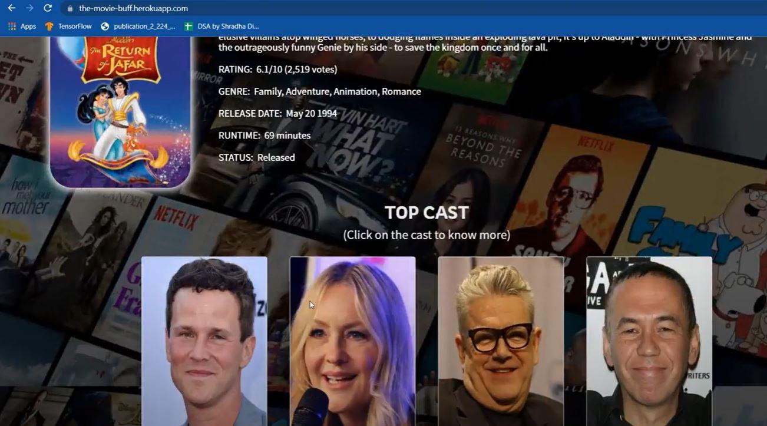The image size is (767, 426).
Task: Click the text "(Click on the cast to know more)"
Action: pos(427,235)
